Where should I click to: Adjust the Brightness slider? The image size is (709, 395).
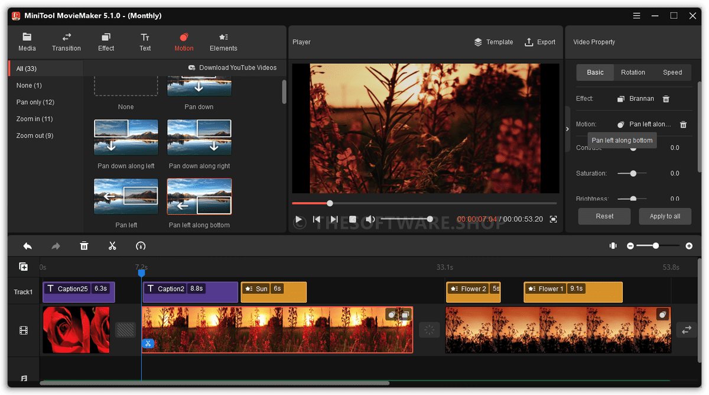point(632,199)
